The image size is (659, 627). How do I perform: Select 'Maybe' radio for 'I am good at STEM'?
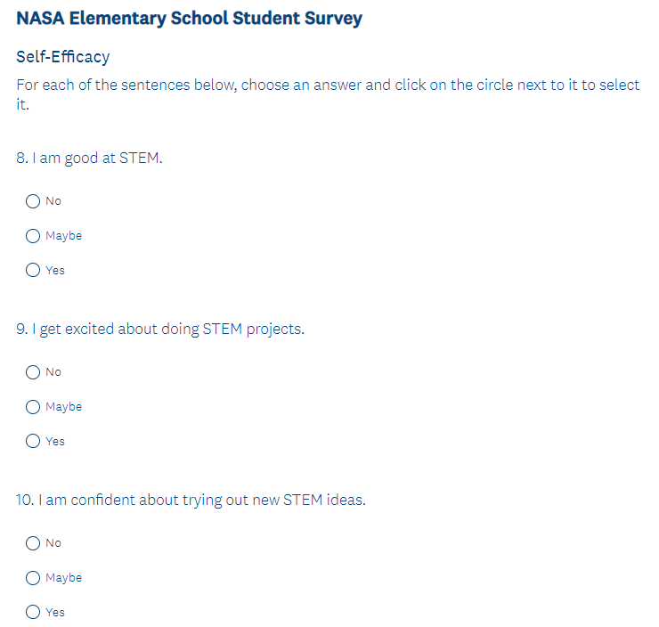(x=33, y=236)
